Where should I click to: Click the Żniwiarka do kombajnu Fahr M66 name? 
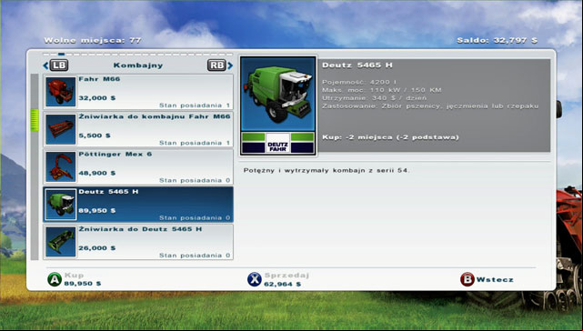[155, 116]
